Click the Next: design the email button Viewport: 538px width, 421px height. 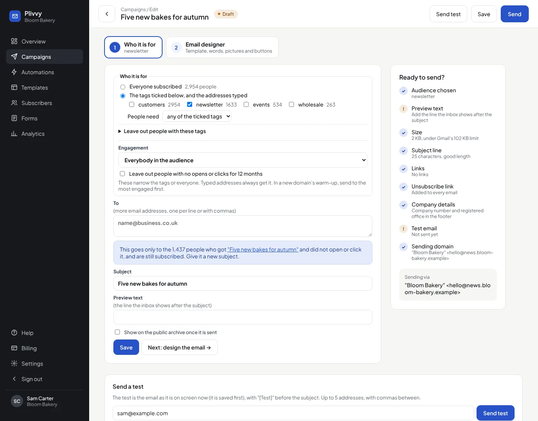click(179, 347)
